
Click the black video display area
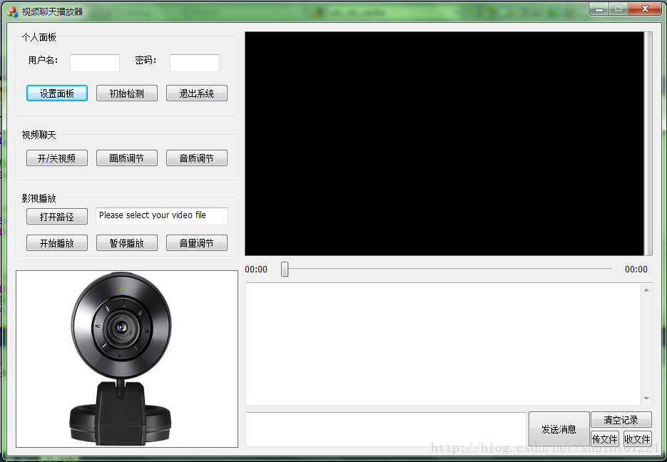click(444, 143)
